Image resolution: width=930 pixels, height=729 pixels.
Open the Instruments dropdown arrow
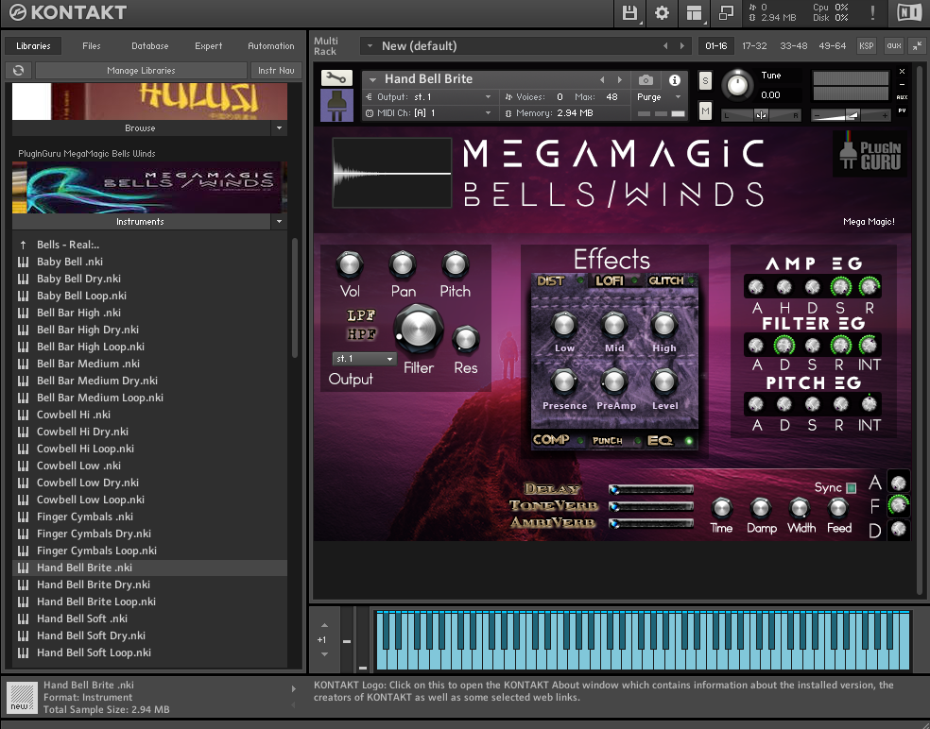(x=280, y=221)
